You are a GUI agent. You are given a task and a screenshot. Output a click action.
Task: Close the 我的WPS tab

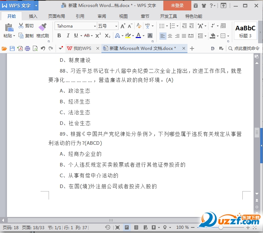(98, 48)
